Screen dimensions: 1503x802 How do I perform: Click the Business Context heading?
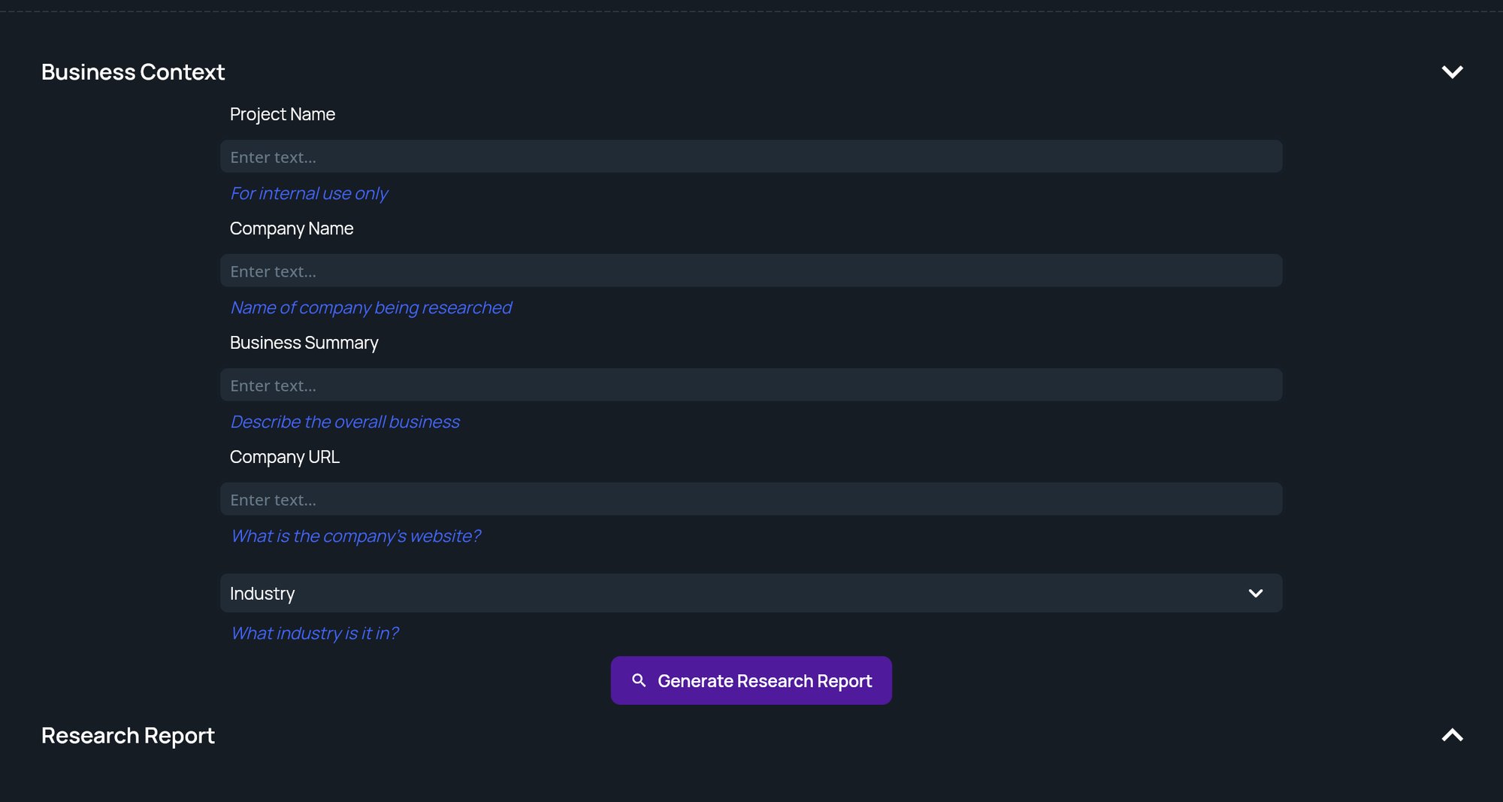point(133,72)
